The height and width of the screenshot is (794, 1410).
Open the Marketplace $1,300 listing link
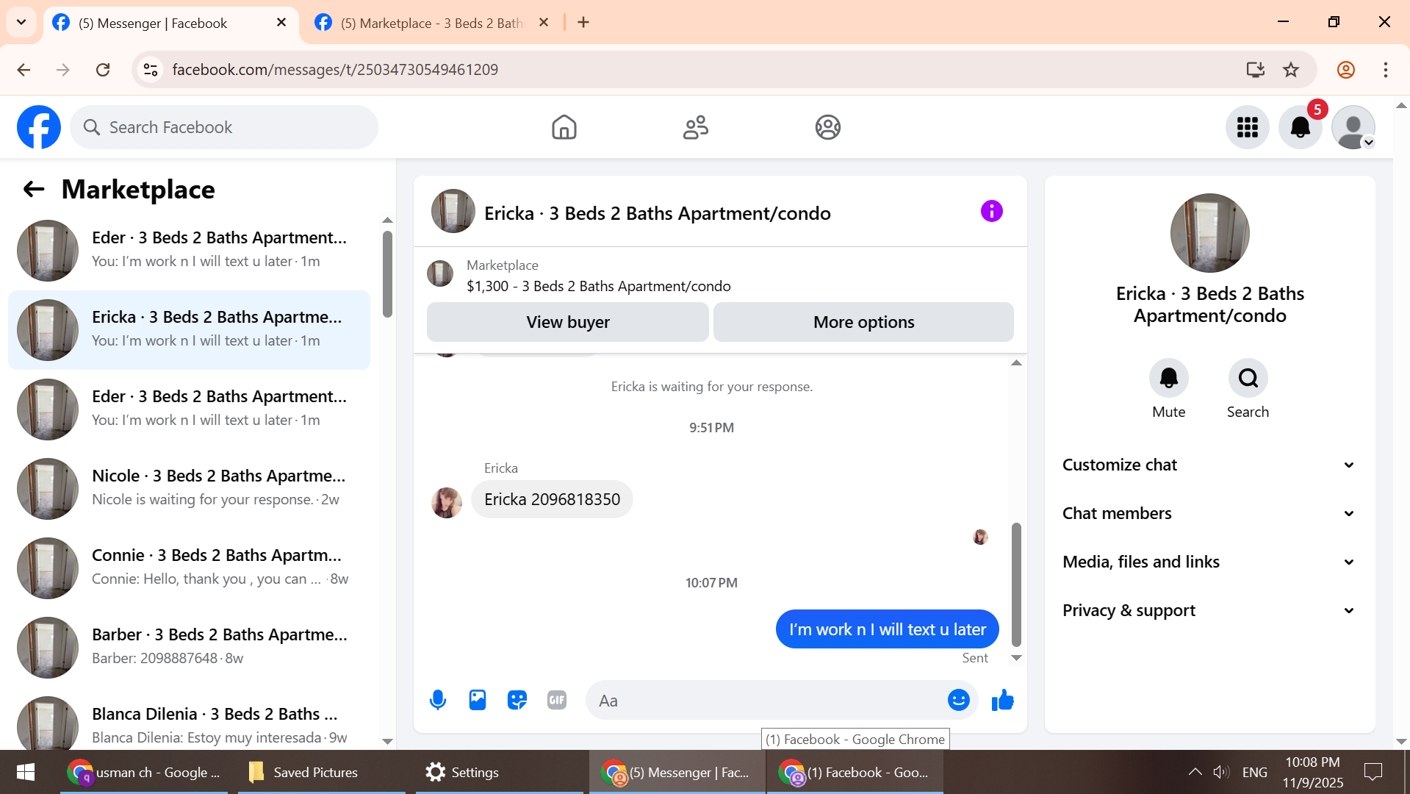click(x=599, y=286)
